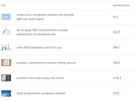Open the build wordpress website gig thumbnail
The height and width of the screenshot is (100, 134).
6,93
